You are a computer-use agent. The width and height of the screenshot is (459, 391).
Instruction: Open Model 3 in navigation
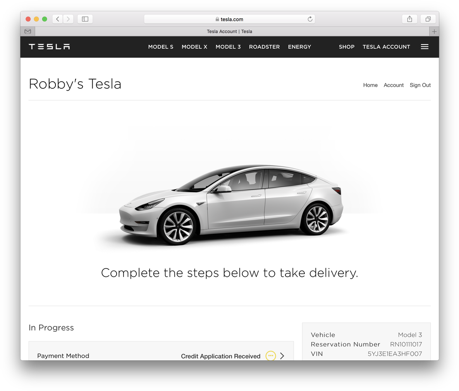tap(228, 47)
